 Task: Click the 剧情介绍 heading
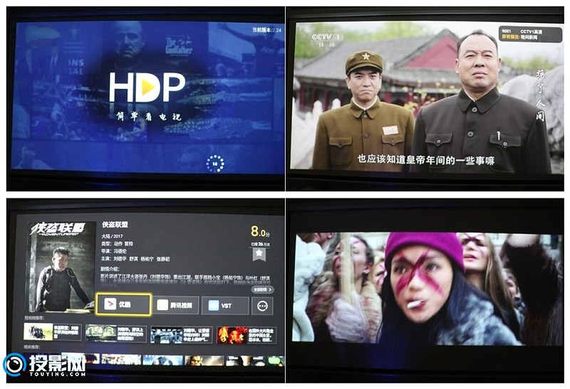(110, 269)
